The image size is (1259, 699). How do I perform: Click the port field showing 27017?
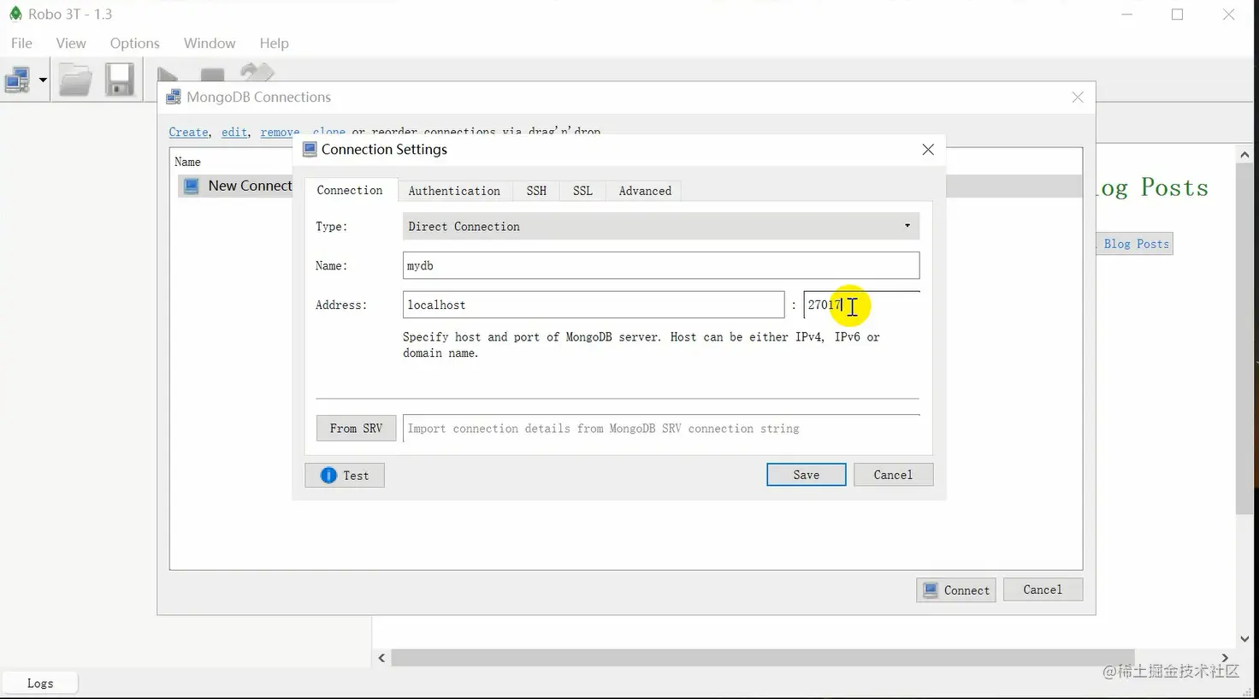861,305
